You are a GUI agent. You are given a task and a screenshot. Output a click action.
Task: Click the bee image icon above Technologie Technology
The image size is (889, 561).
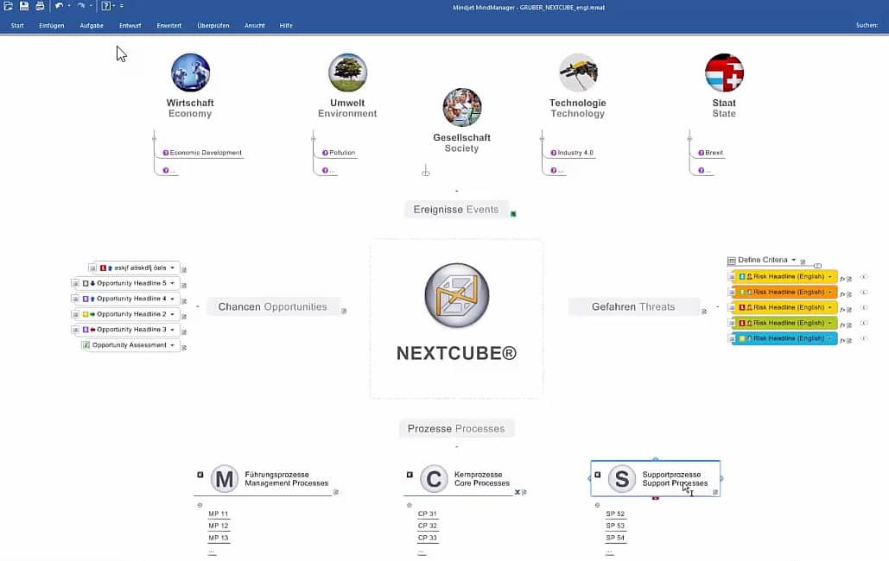pos(577,72)
